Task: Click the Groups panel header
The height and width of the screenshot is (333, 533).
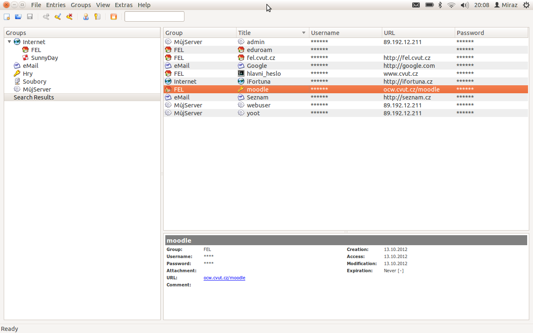Action: point(82,33)
